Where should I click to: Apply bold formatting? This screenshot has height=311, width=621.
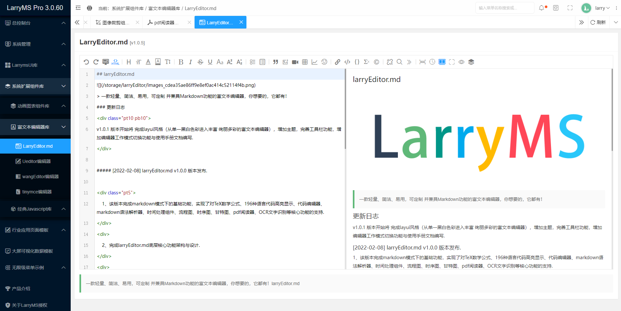point(181,62)
